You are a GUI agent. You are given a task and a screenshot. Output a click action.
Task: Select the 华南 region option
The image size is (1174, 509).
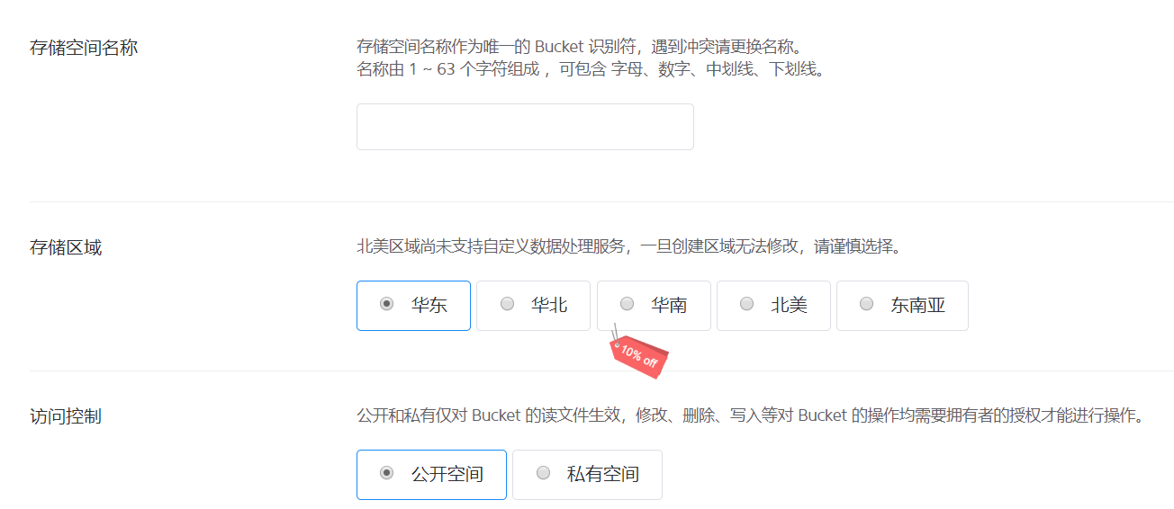coord(654,306)
